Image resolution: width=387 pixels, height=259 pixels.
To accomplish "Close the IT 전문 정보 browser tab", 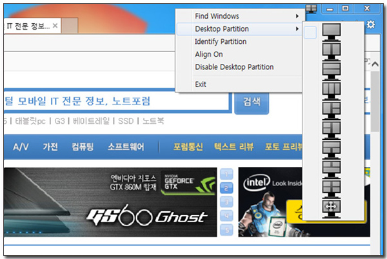I will 55,26.
